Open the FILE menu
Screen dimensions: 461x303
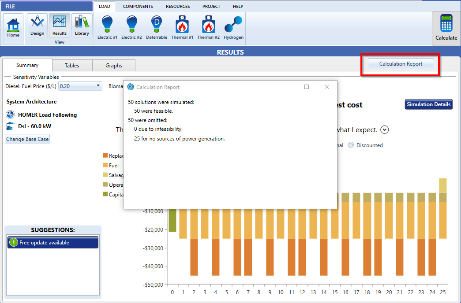pyautogui.click(x=11, y=7)
